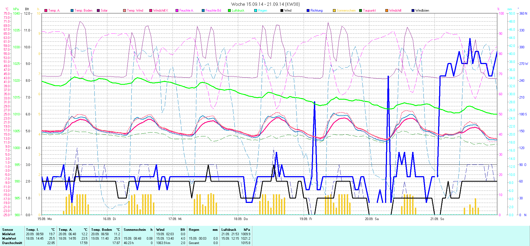Click the green Luftdruck legend swatch
This screenshot has width=530, height=246.
click(229, 10)
